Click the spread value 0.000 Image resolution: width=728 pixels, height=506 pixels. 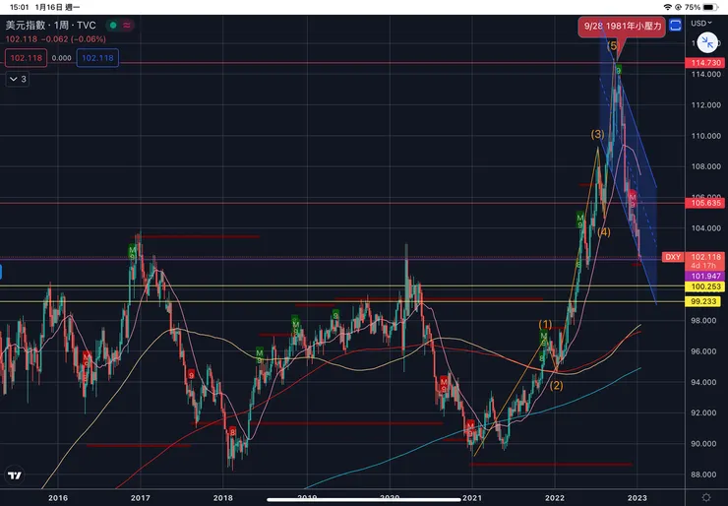click(x=62, y=58)
